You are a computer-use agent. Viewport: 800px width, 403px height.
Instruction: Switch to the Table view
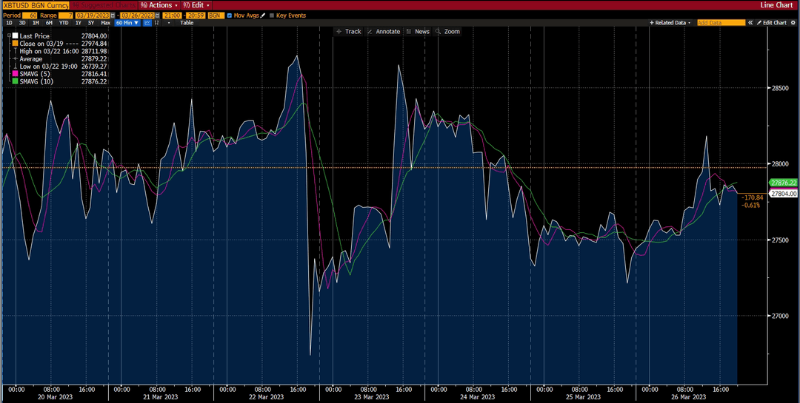tap(187, 23)
